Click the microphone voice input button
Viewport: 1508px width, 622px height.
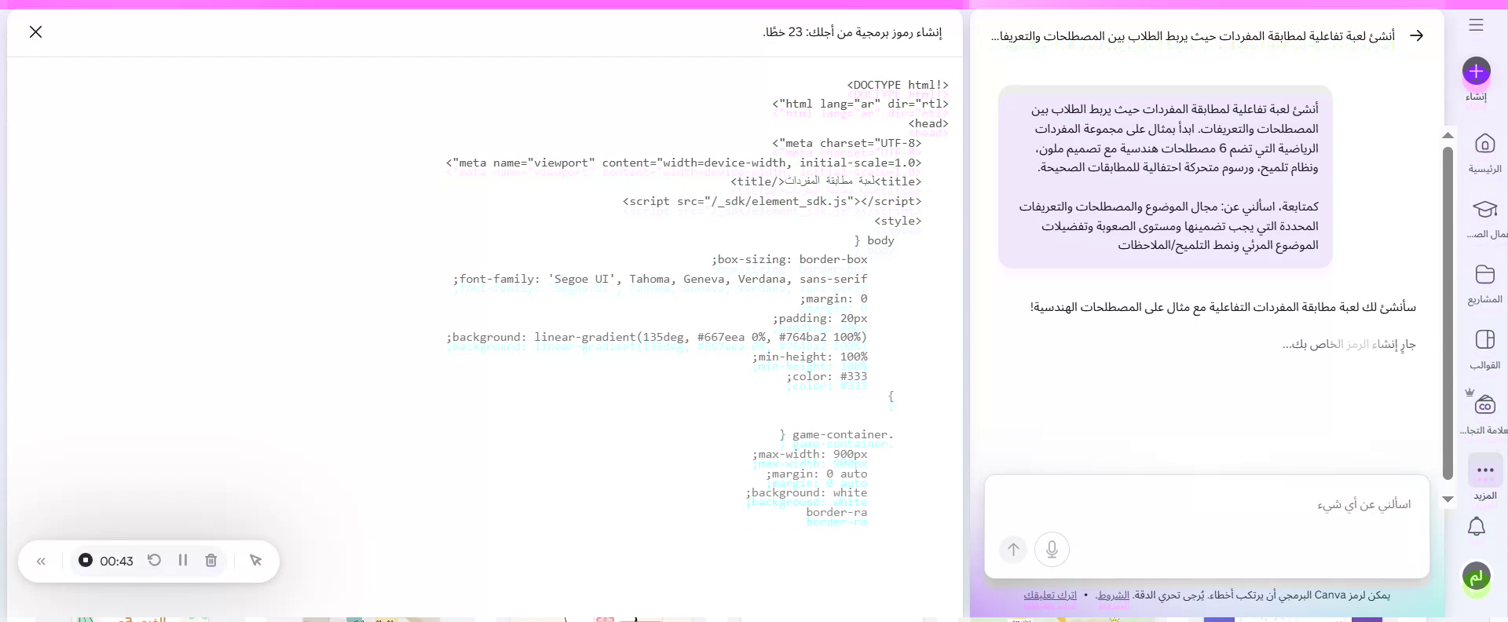pos(1052,549)
